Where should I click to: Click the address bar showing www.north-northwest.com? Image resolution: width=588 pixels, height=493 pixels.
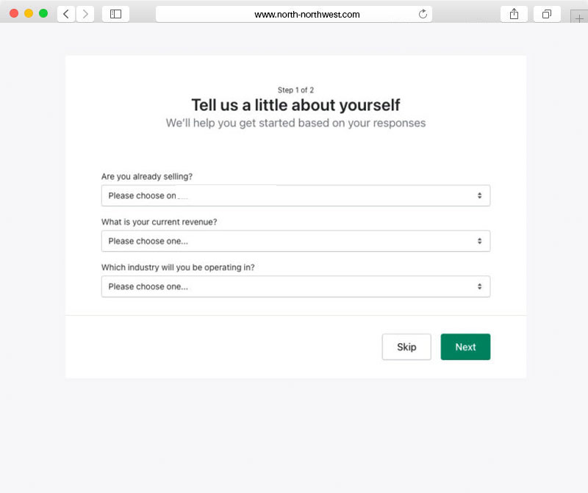(294, 14)
